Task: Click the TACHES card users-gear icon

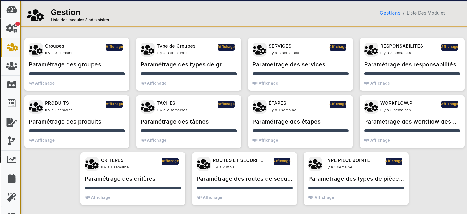Action: pos(148,107)
